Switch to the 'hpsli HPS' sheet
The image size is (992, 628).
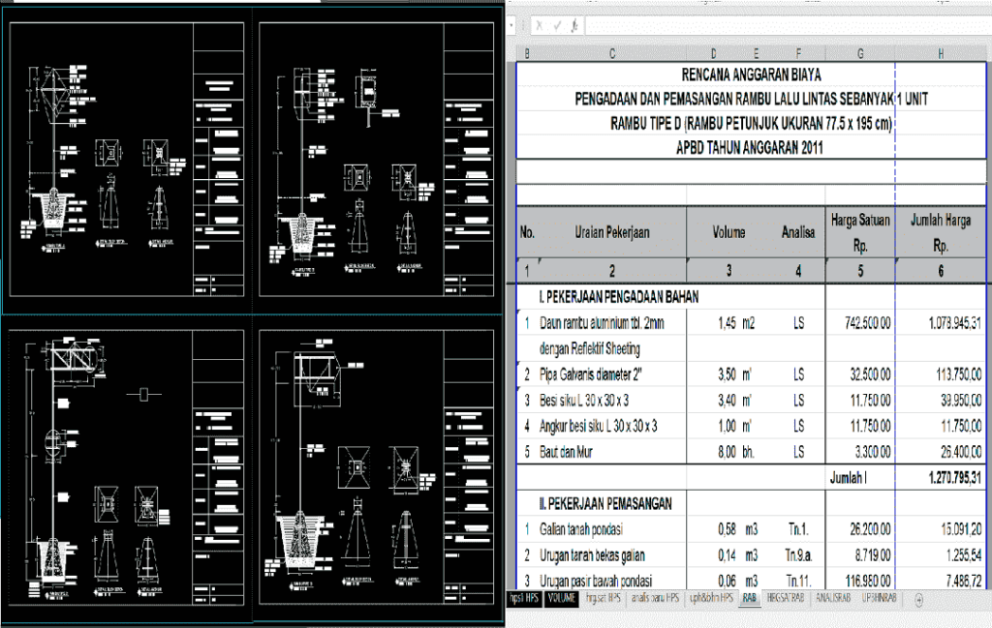tap(524, 600)
